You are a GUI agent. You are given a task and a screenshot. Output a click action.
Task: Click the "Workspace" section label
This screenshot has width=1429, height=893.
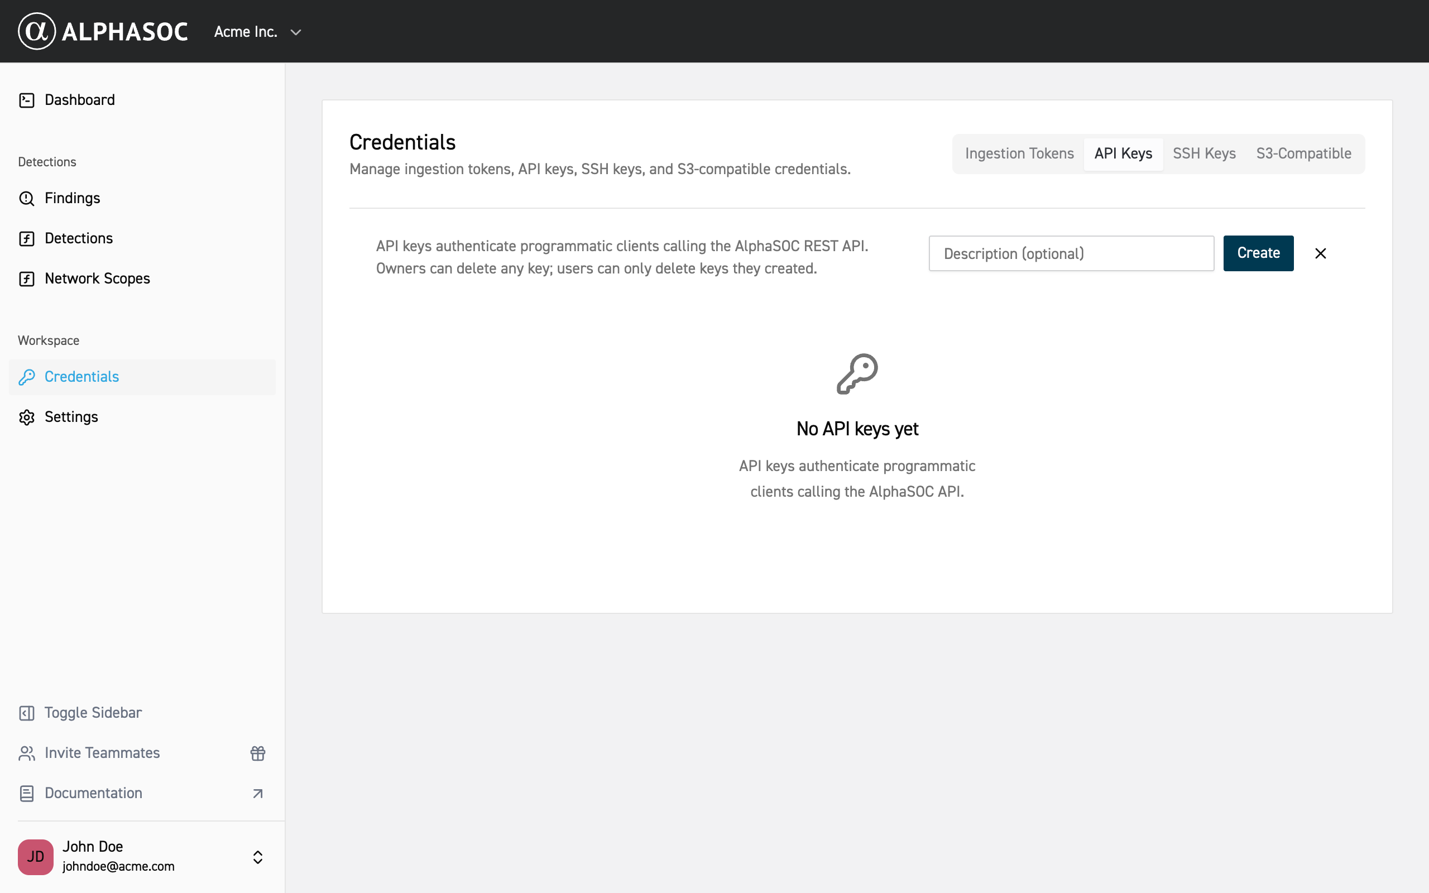click(x=49, y=341)
